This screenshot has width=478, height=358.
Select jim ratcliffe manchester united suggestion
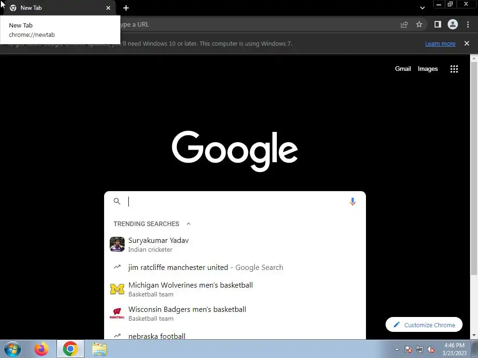tap(235, 267)
